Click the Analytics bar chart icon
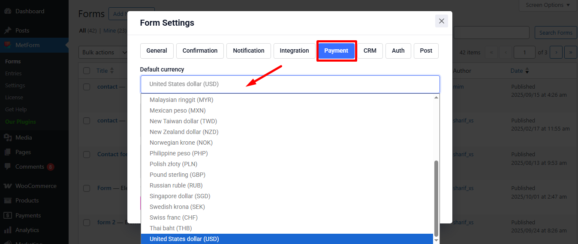This screenshot has width=578, height=244. [8, 230]
